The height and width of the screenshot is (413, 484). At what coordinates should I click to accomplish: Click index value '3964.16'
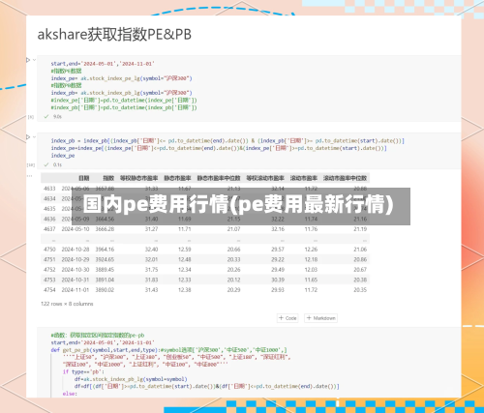click(105, 250)
